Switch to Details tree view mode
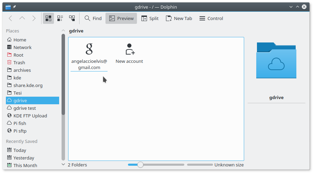 coord(72,18)
